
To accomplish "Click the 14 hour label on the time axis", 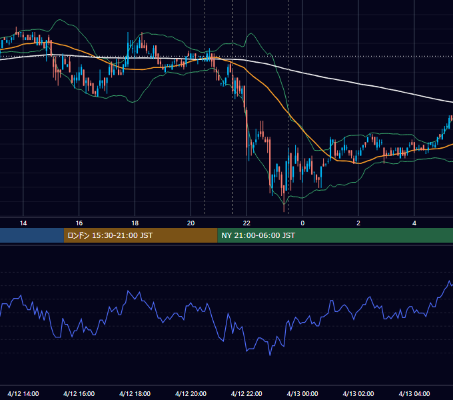I will (x=23, y=223).
